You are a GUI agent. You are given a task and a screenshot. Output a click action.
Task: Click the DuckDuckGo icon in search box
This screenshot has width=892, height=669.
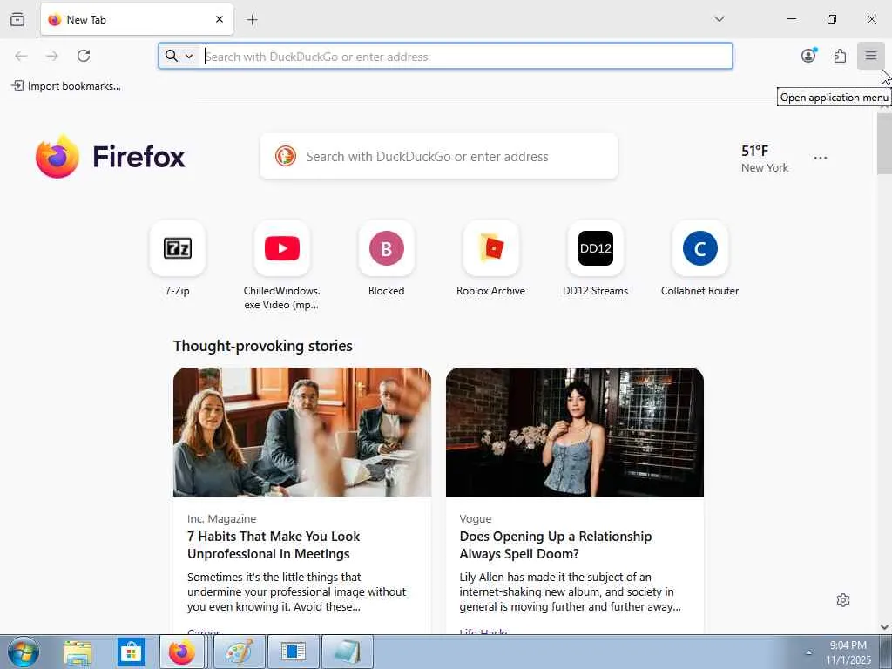click(286, 156)
